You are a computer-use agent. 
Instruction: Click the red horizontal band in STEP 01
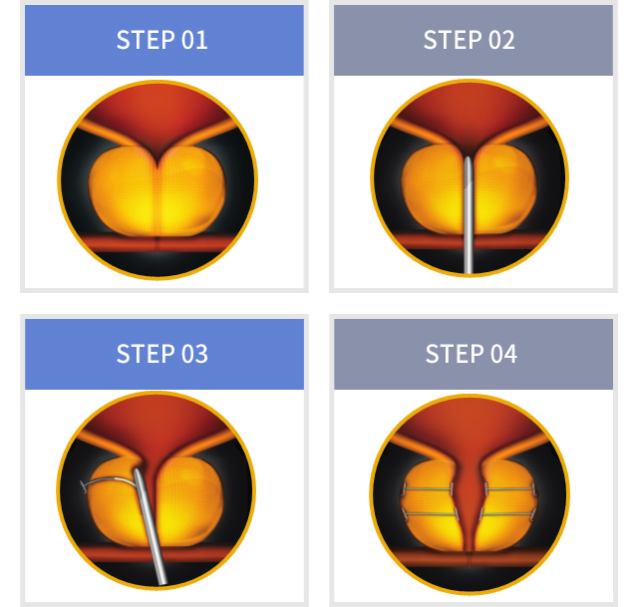(158, 243)
